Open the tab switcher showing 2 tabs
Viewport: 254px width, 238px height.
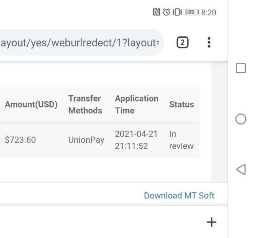182,42
